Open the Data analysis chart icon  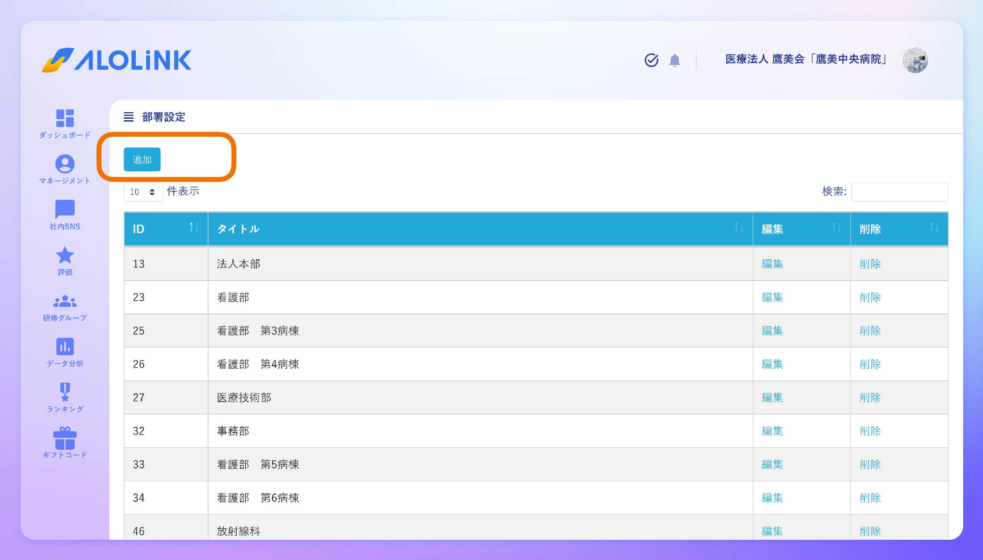tap(65, 347)
